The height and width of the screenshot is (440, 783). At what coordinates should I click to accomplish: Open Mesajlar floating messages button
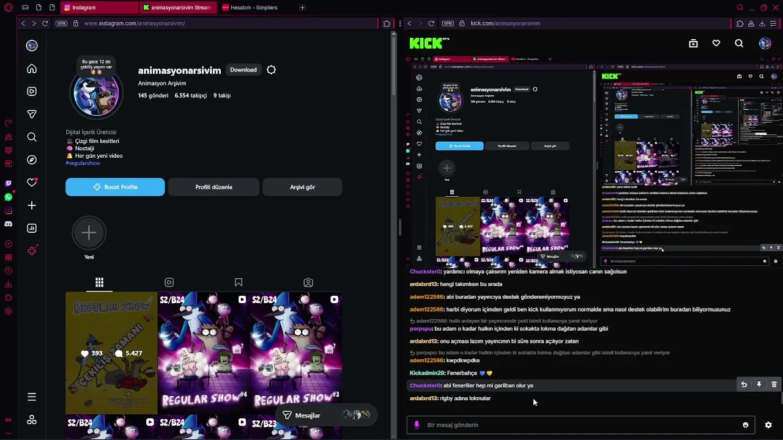point(325,415)
